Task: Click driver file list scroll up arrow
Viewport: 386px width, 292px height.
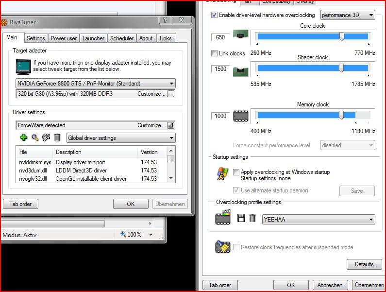Action: click(x=171, y=150)
